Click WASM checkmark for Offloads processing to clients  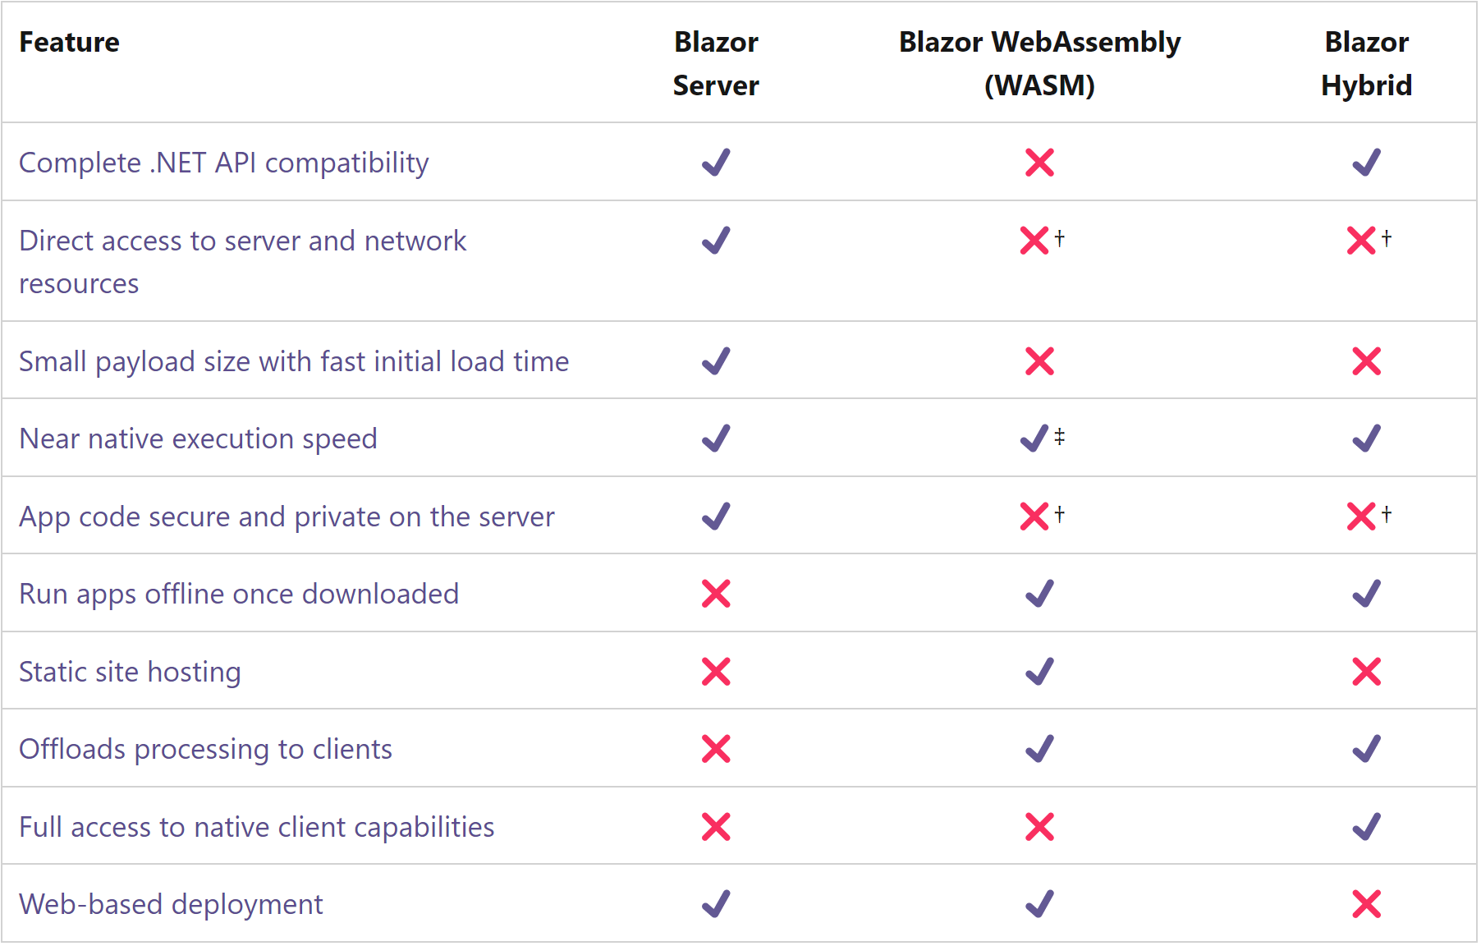click(x=1039, y=749)
